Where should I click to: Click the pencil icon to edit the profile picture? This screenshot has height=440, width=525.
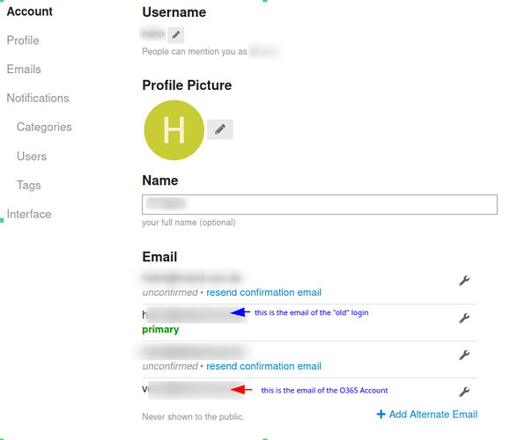[x=220, y=129]
